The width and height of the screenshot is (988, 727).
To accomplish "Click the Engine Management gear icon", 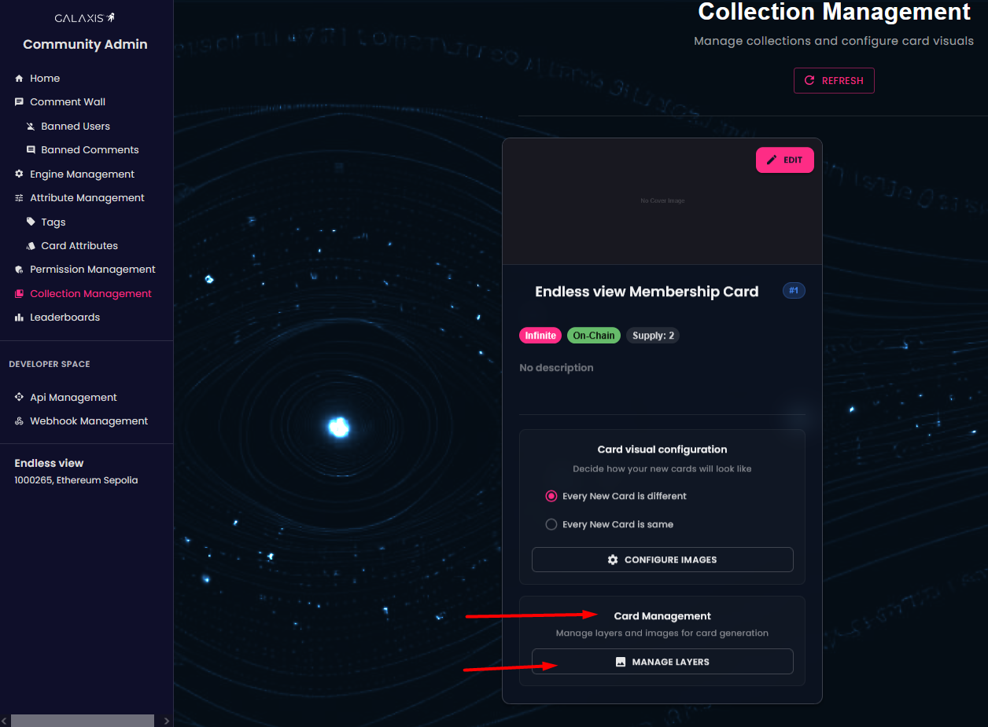I will point(20,174).
